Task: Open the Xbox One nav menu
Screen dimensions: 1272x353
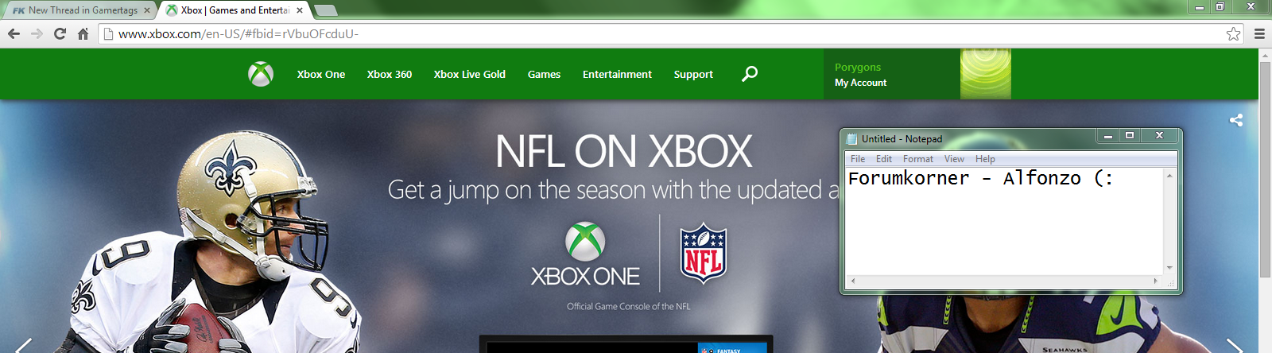Action: pos(321,74)
